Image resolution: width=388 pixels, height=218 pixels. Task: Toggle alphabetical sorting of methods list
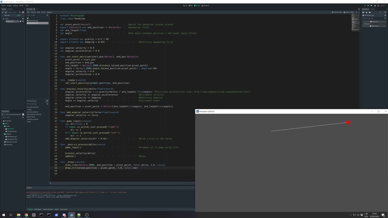pos(47,101)
